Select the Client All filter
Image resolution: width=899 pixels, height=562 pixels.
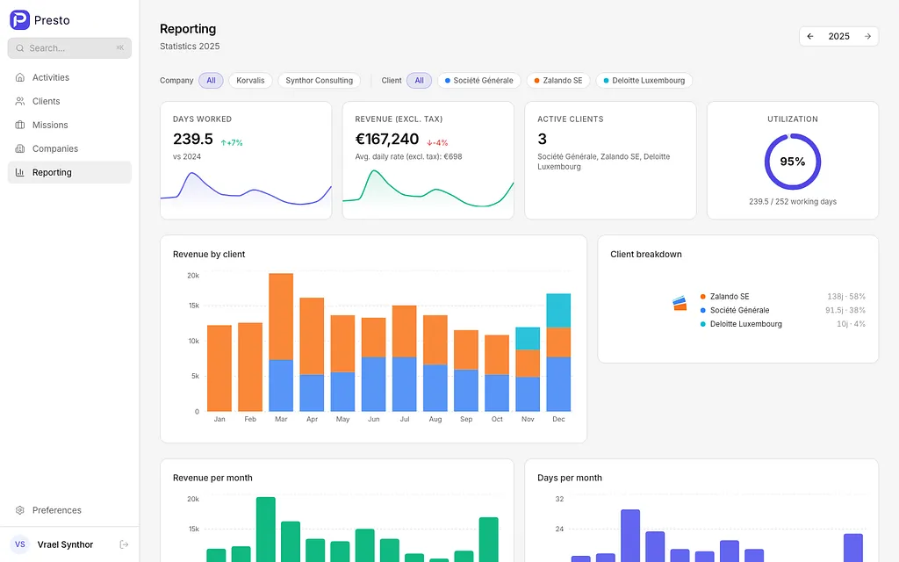(419, 80)
